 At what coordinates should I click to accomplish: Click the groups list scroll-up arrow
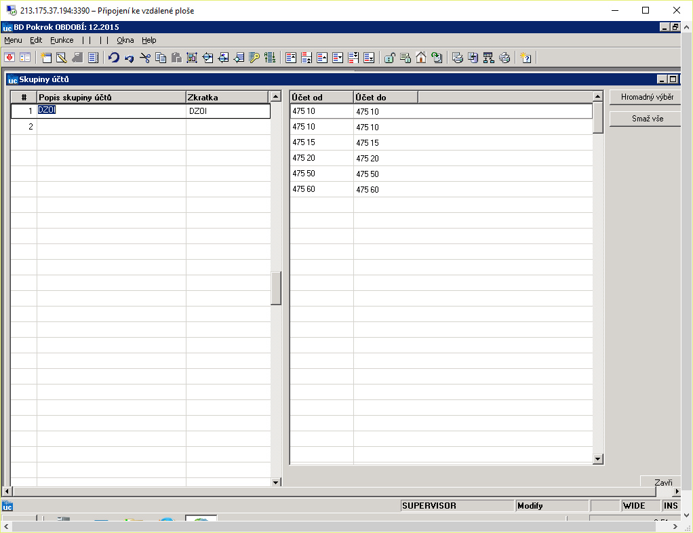(x=276, y=97)
